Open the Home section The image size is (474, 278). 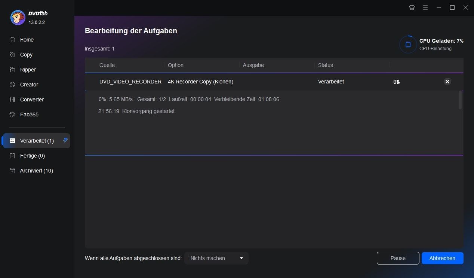[x=27, y=40]
